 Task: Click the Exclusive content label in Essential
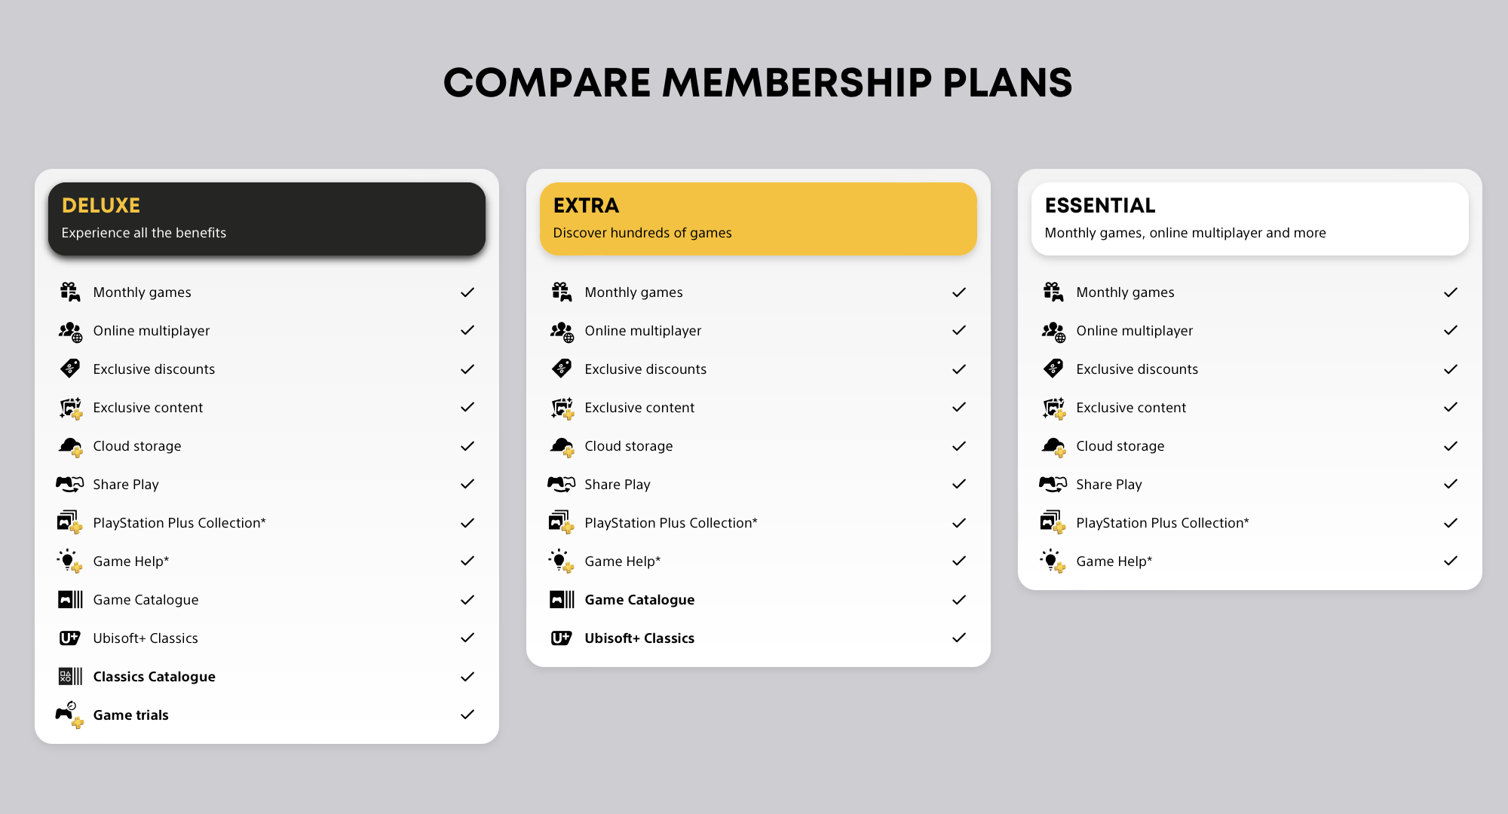[x=1131, y=408]
